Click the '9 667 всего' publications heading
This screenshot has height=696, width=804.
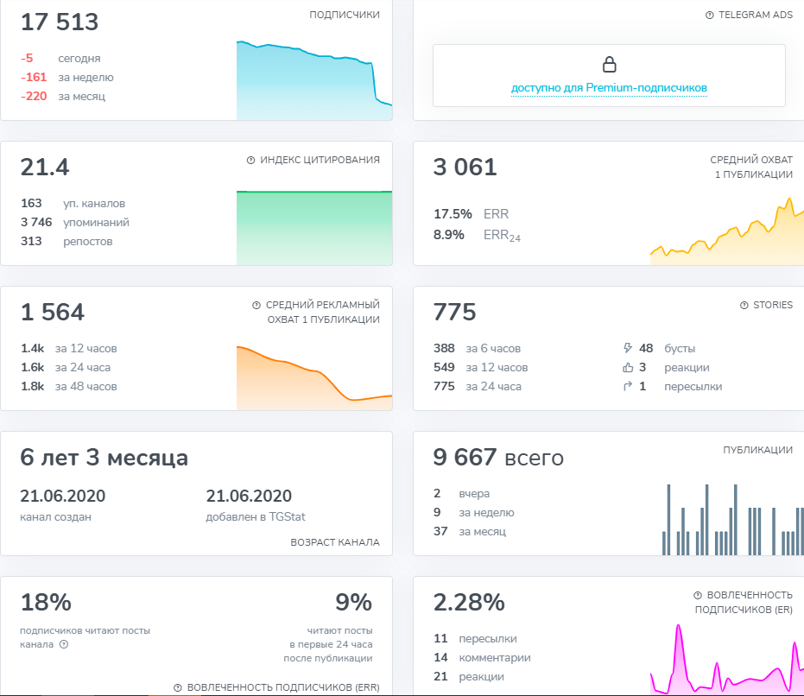pos(498,457)
